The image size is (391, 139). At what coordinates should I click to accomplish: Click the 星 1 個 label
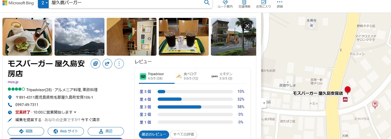[145, 122]
